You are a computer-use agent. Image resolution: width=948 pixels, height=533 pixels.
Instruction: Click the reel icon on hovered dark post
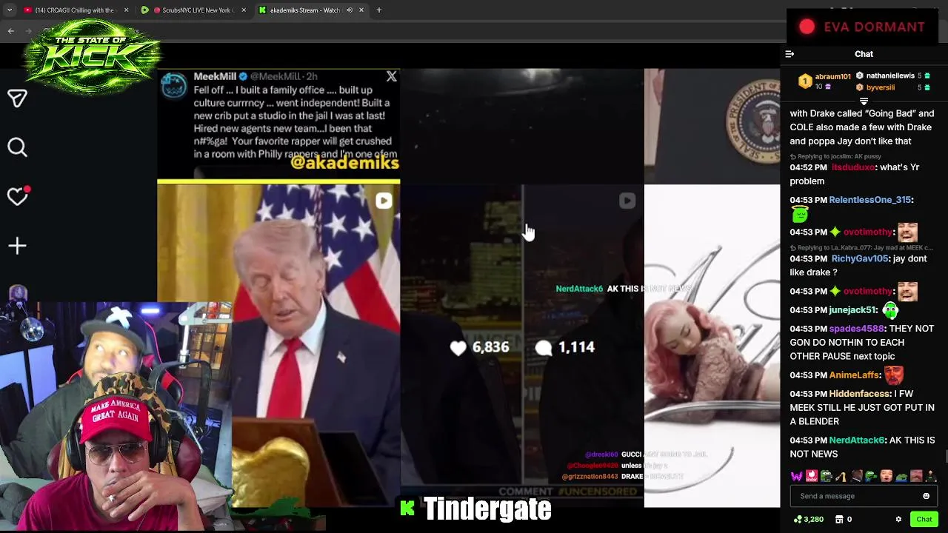point(627,201)
